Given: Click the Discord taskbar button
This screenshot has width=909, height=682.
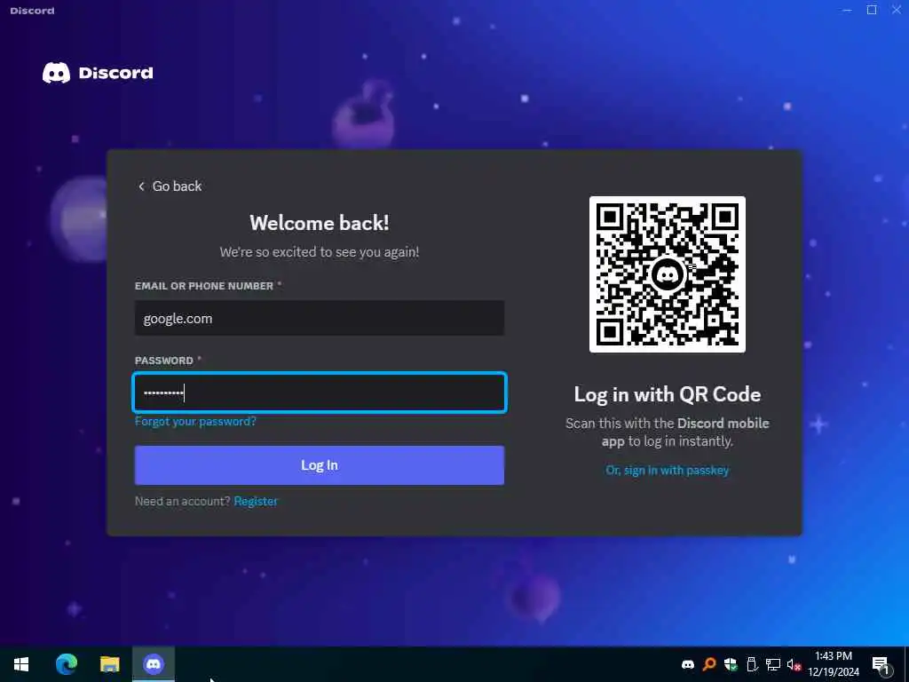Looking at the screenshot, I should click(154, 664).
